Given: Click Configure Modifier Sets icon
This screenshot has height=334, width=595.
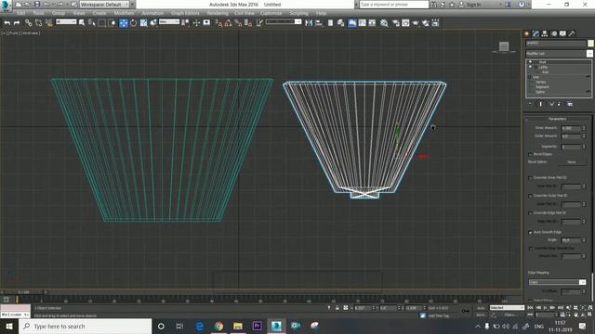Looking at the screenshot, I should tap(570, 104).
